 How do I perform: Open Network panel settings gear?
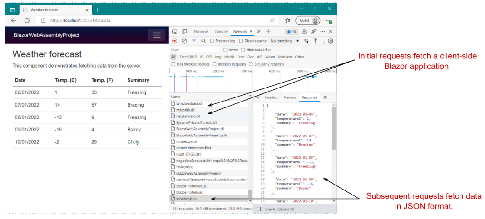click(x=330, y=41)
